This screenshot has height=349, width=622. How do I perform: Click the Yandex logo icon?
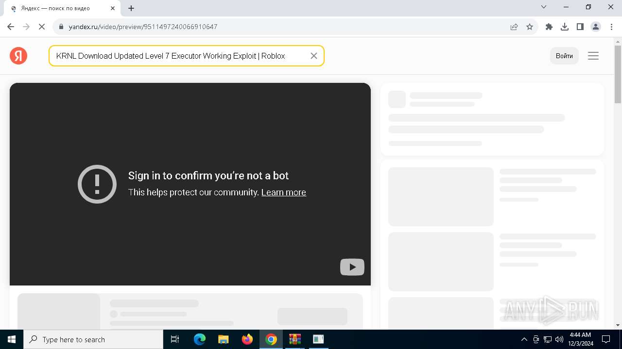click(x=18, y=56)
